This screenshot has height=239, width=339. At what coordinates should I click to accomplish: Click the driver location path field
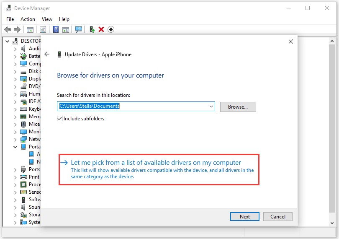click(x=134, y=107)
